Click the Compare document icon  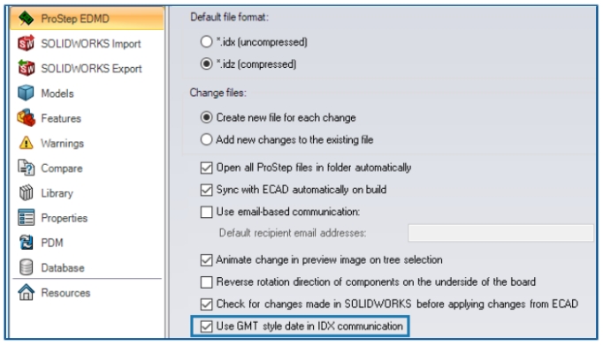pyautogui.click(x=27, y=168)
